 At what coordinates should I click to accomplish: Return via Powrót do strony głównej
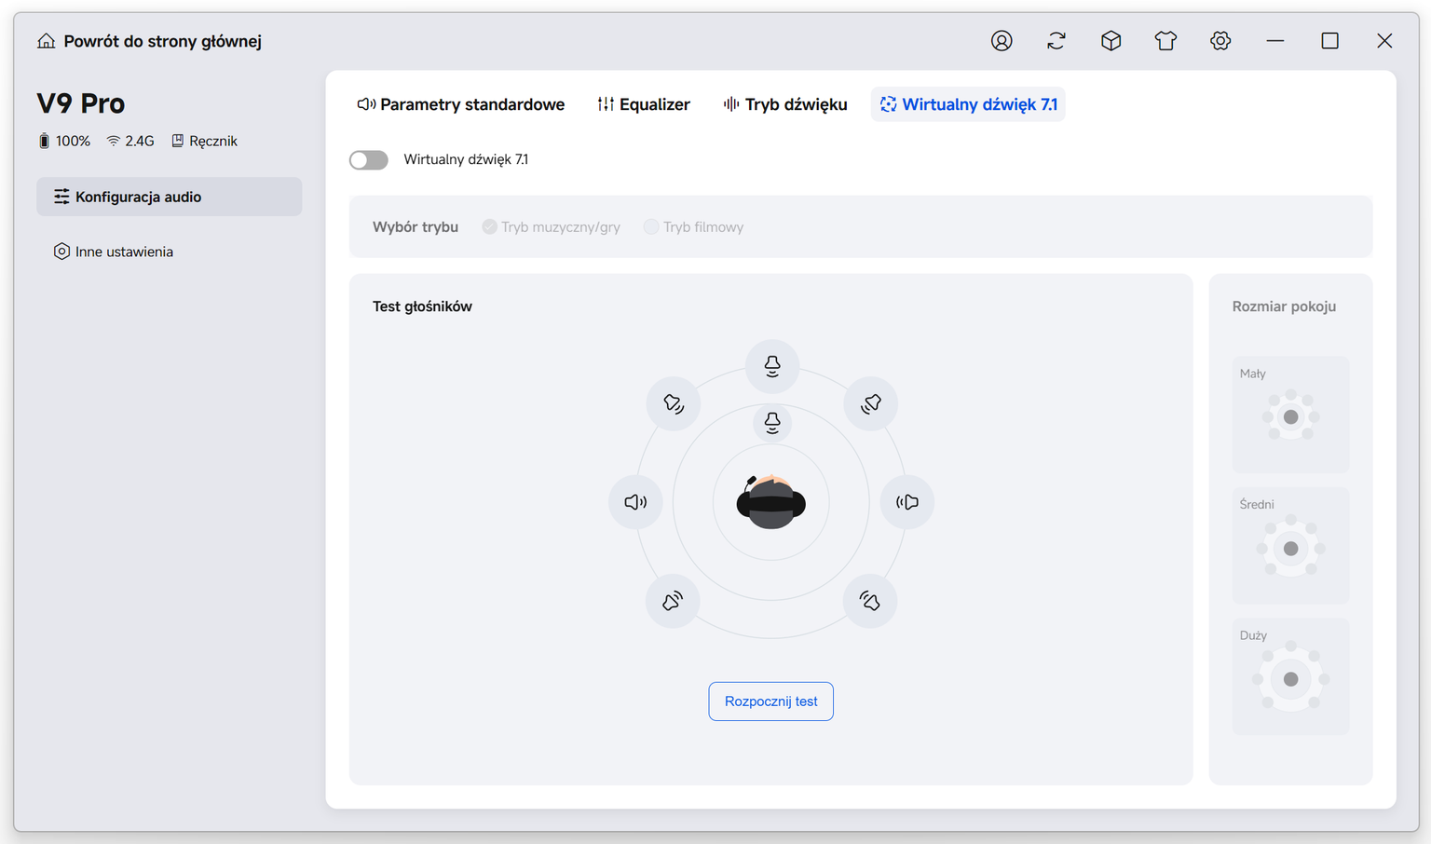(150, 41)
